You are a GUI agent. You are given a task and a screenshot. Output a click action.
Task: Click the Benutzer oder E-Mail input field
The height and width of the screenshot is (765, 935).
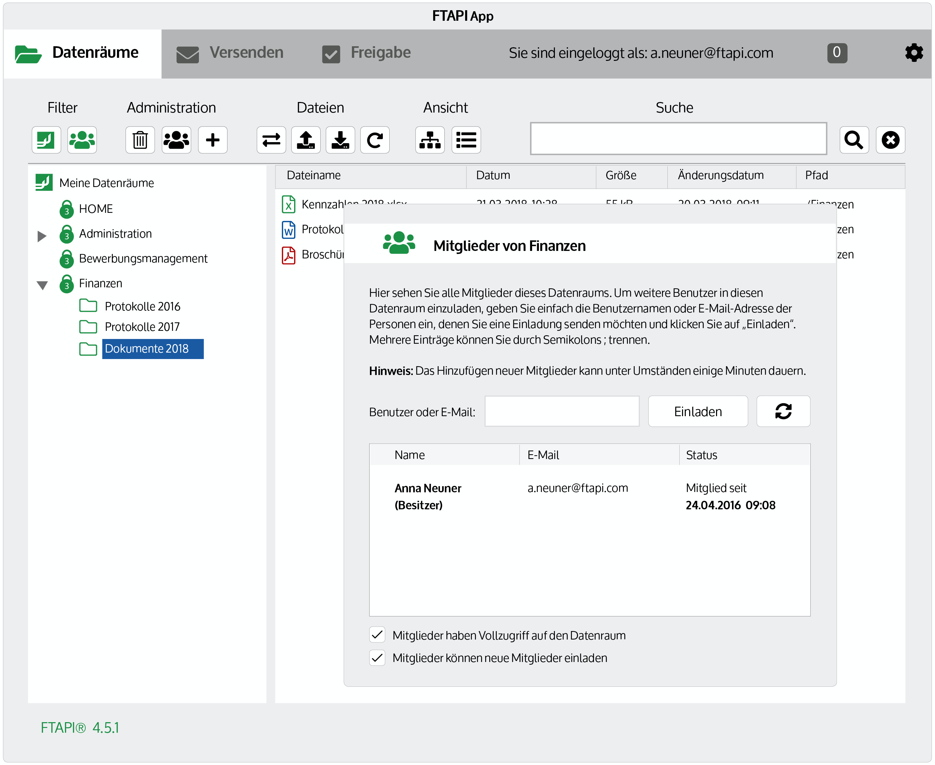[x=562, y=412]
